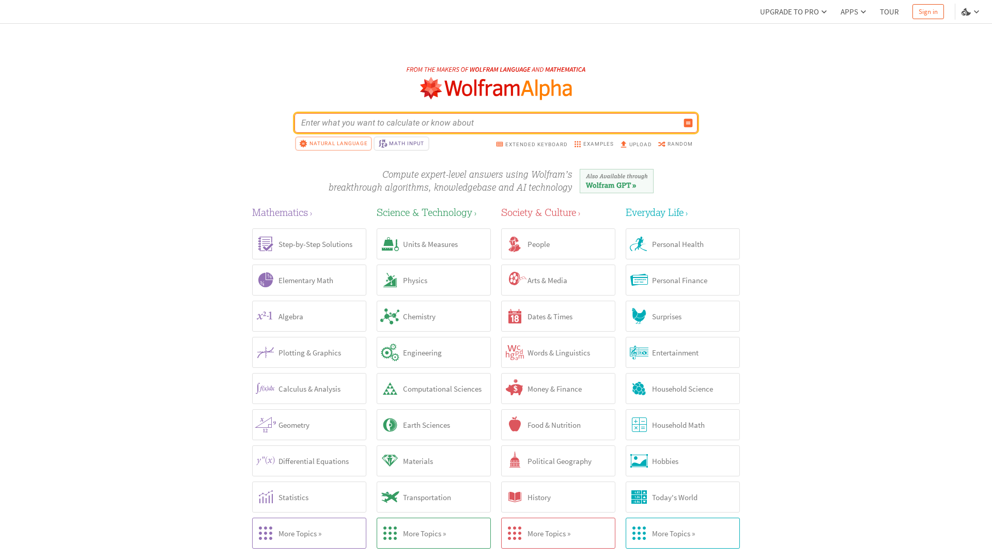Click the Chemistry topic icon

(390, 316)
